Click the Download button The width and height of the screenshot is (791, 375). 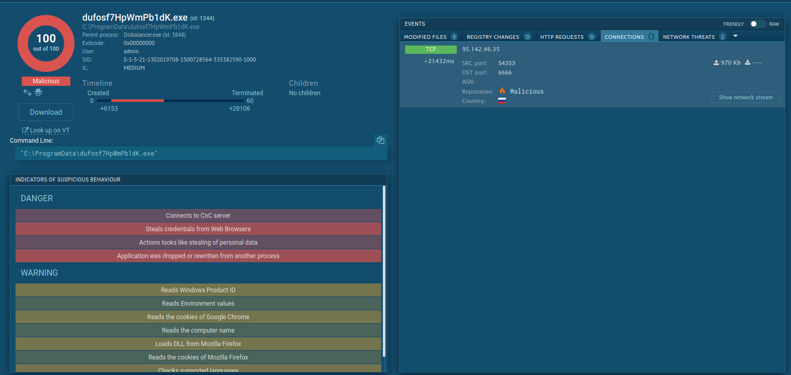click(x=46, y=112)
